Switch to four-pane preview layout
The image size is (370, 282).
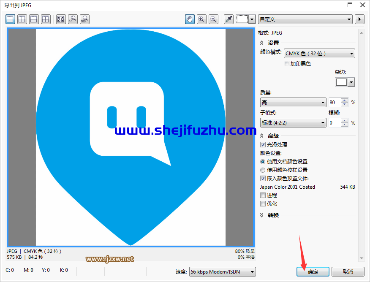click(x=46, y=19)
